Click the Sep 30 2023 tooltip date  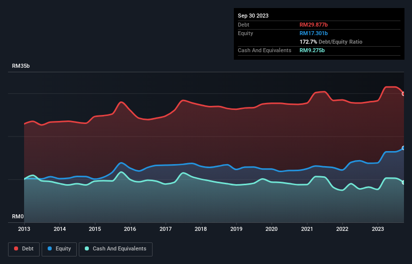253,16
